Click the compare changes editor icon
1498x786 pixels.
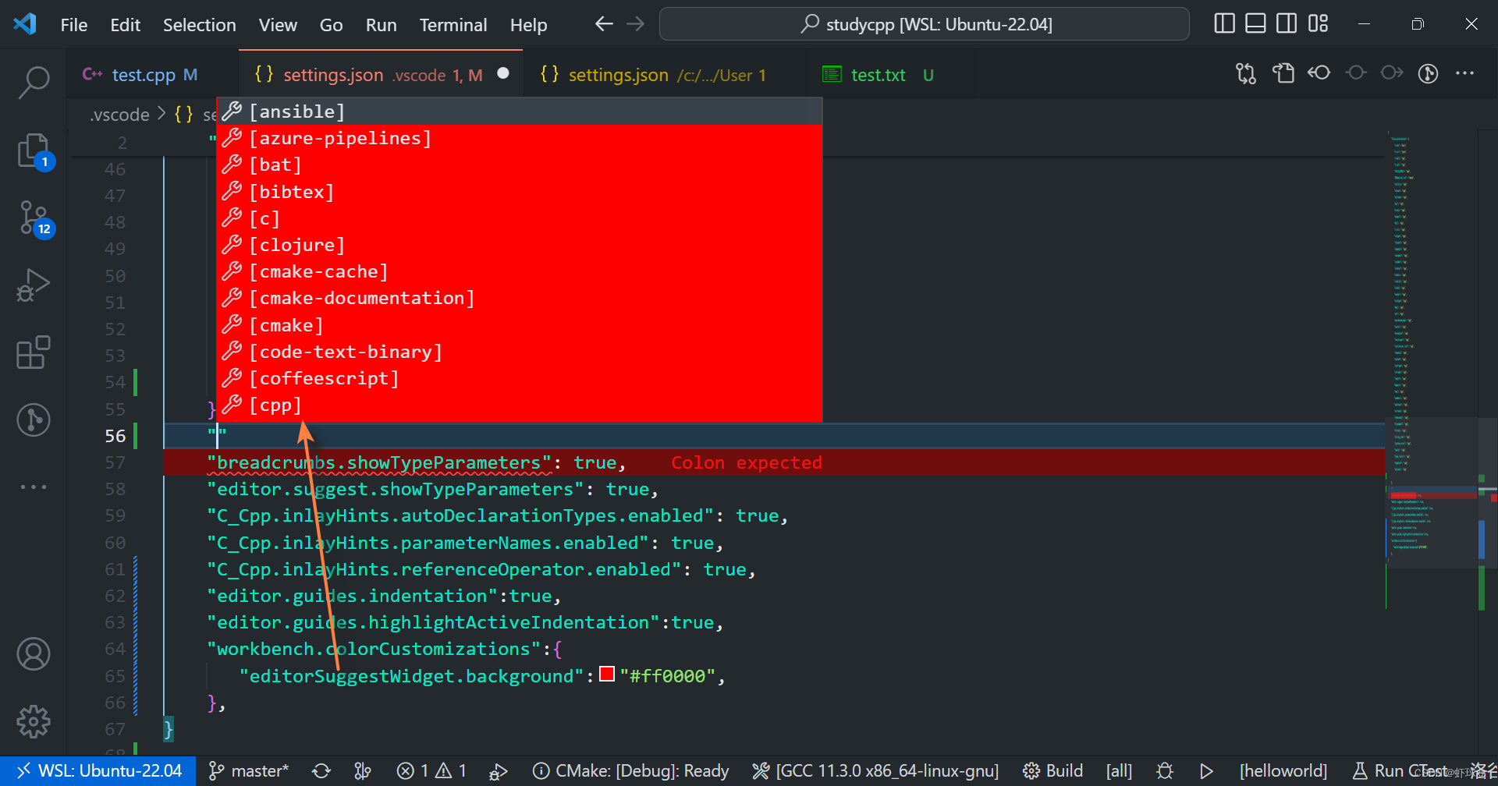tap(1246, 74)
